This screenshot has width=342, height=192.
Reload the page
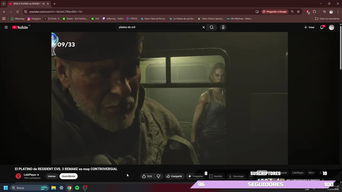pos(17,12)
